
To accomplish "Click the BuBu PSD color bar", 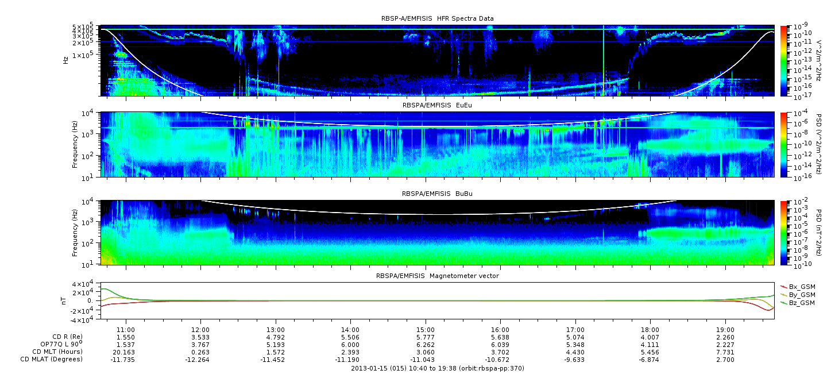I will coord(784,232).
